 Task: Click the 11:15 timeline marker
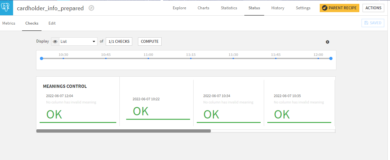pyautogui.click(x=191, y=58)
